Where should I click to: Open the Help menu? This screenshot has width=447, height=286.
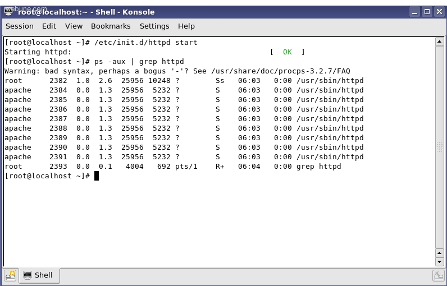(x=186, y=26)
